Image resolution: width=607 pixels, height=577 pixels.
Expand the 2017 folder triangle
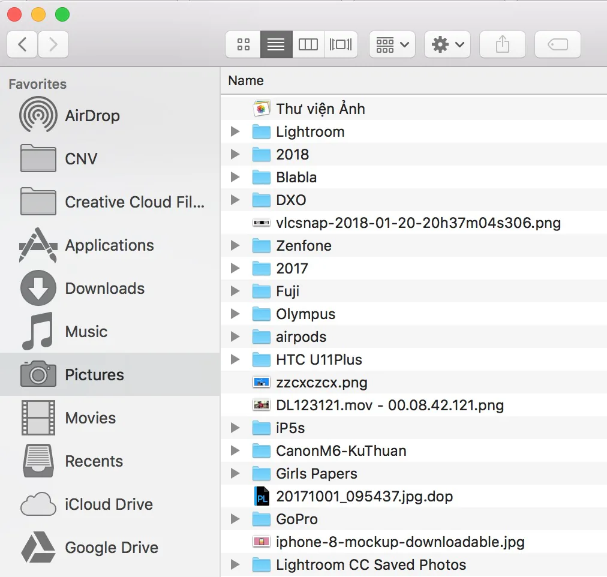pyautogui.click(x=235, y=268)
